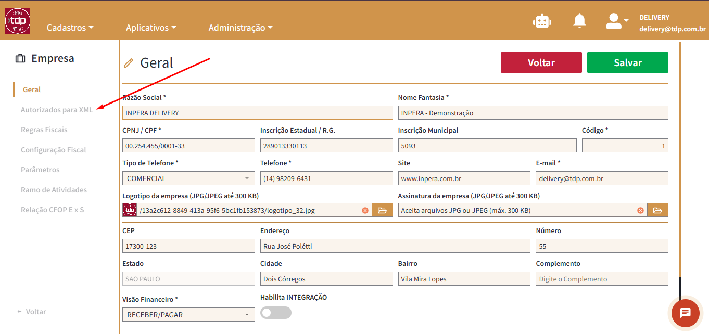
Task: Click the Razão Social input field
Action: pyautogui.click(x=258, y=113)
